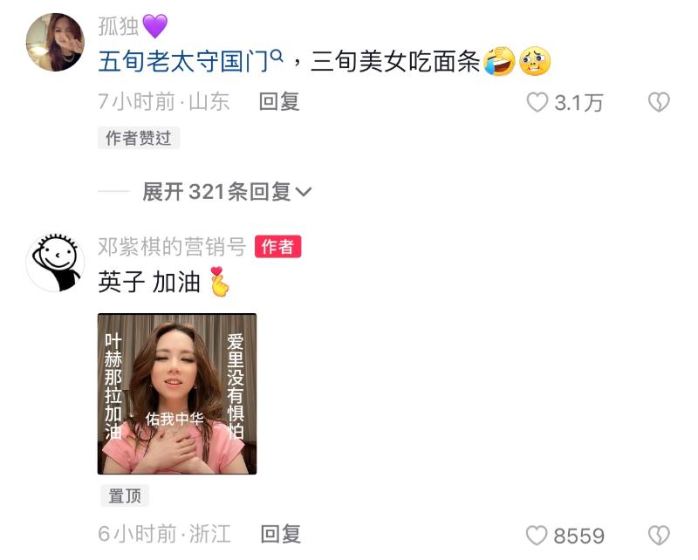Screen dimensions: 698x560
Task: Like the comment with 3.1万 likes
Action: (x=537, y=102)
